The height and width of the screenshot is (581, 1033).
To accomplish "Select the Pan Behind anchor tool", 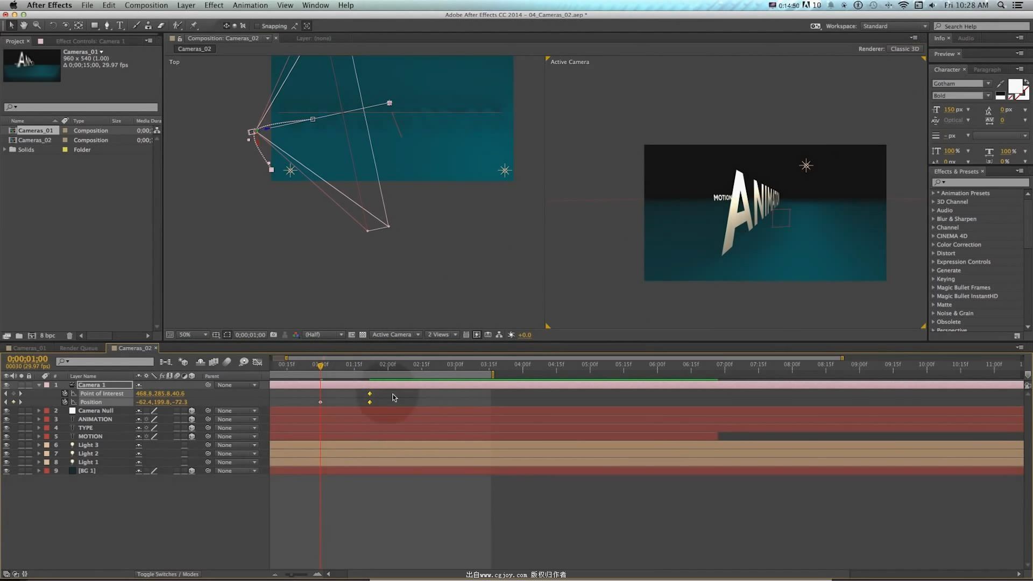I will (x=79, y=25).
